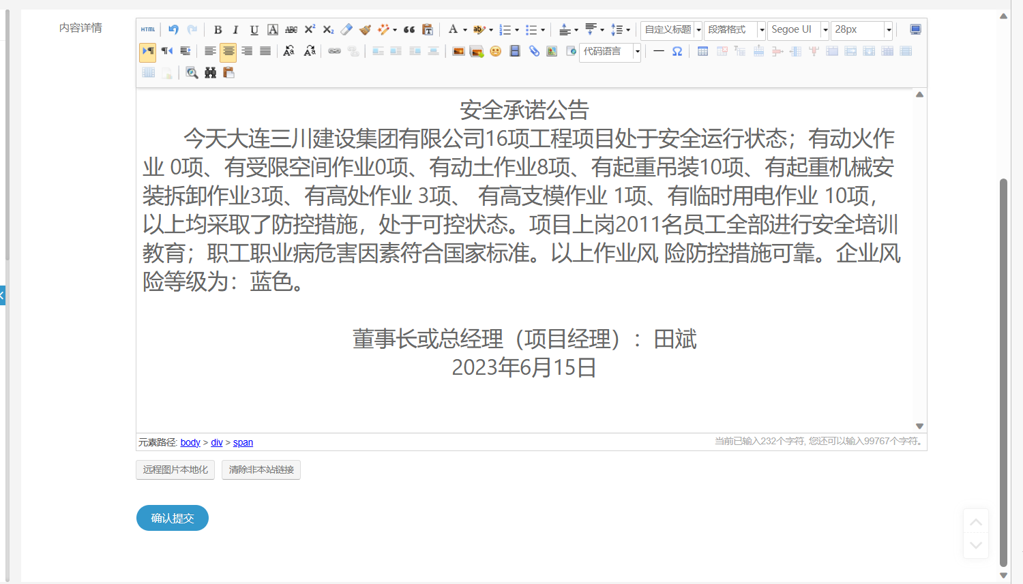Insert a special character (Omega)

coord(677,51)
